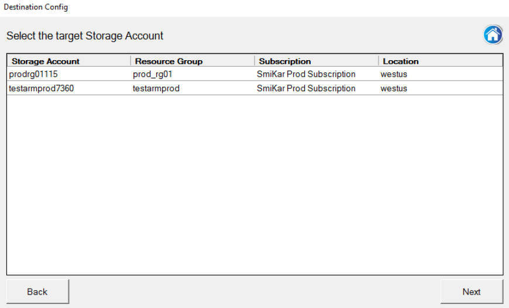The image size is (509, 308).
Task: Click the Destination Config window title
Action: (36, 7)
